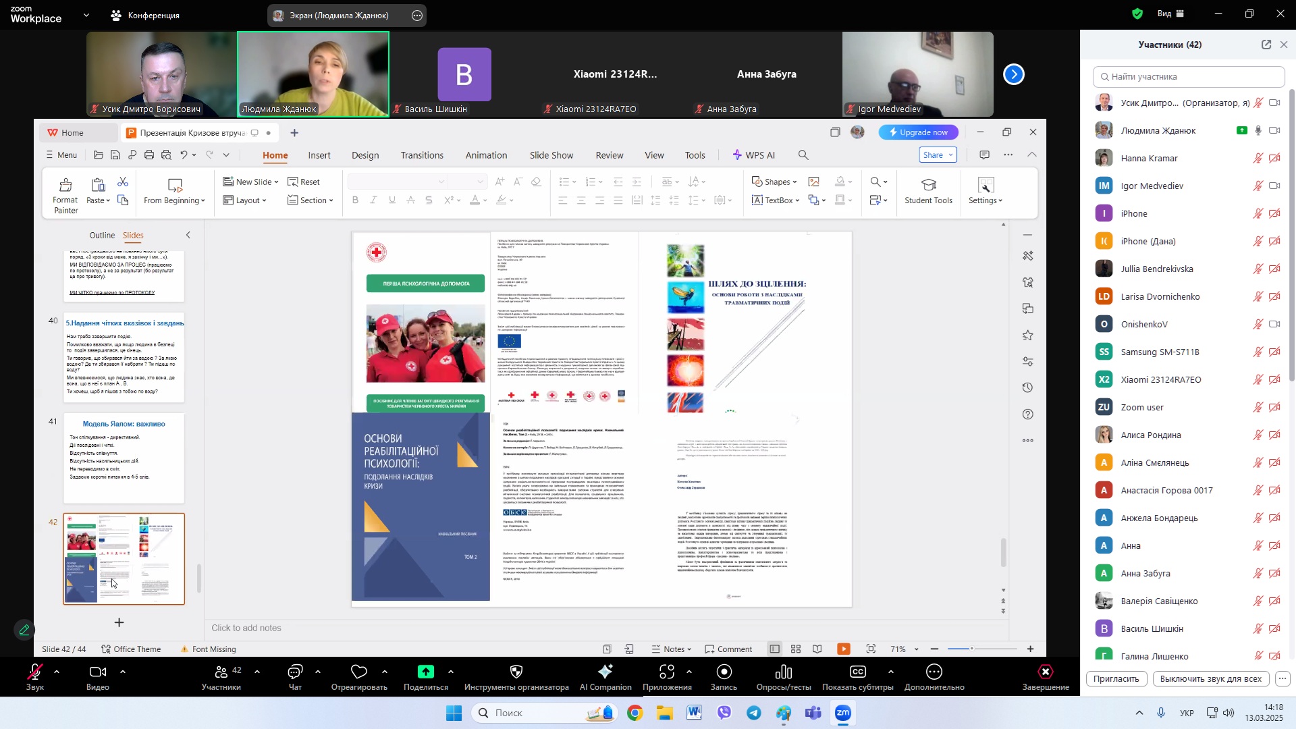The height and width of the screenshot is (729, 1296).
Task: Open Microsoft Word from taskbar
Action: [x=695, y=713]
